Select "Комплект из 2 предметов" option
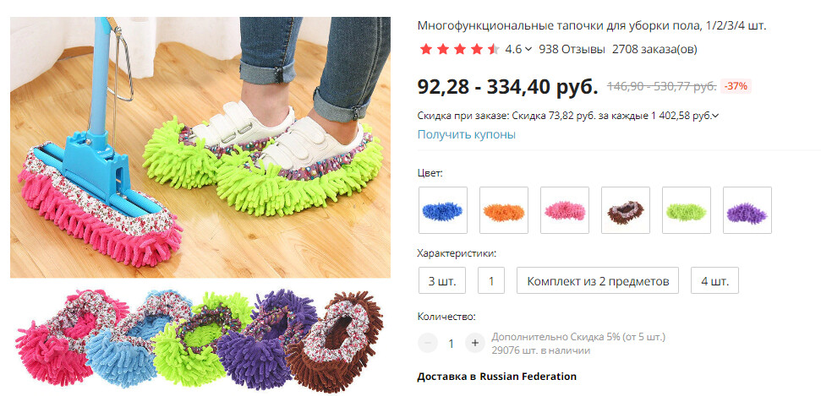The image size is (821, 396). tap(598, 280)
